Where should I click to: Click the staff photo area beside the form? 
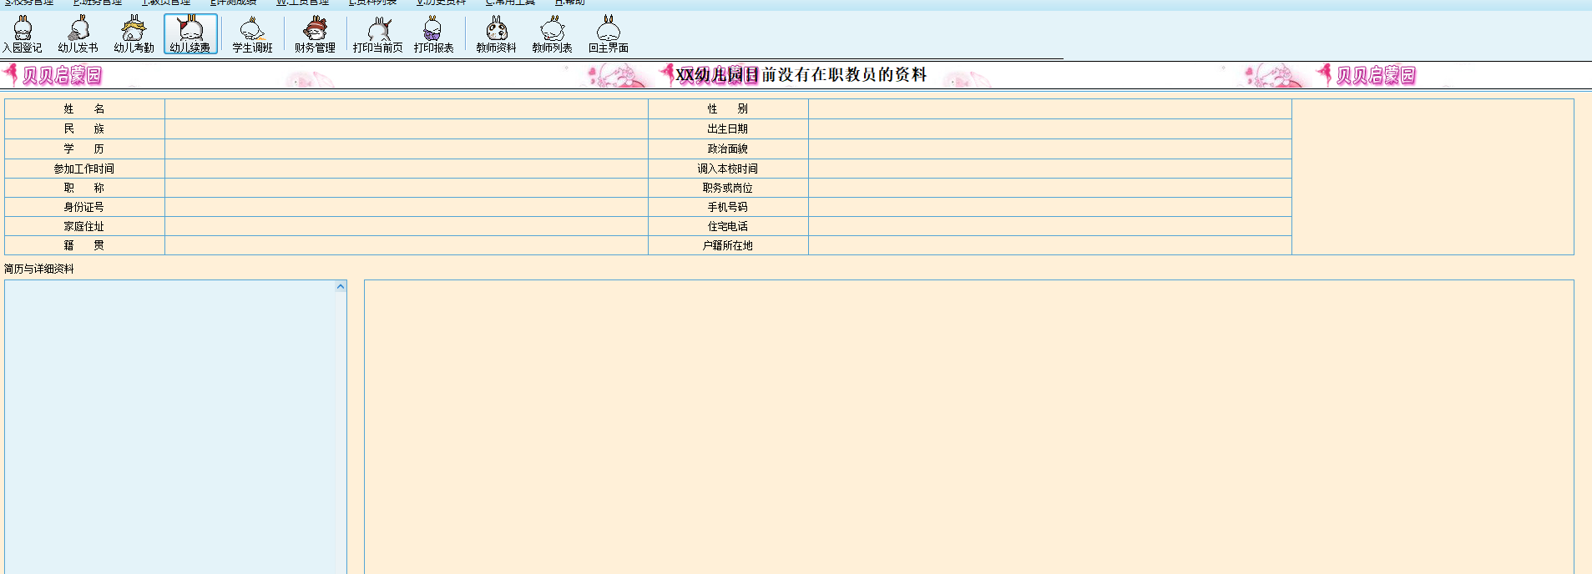[1433, 177]
